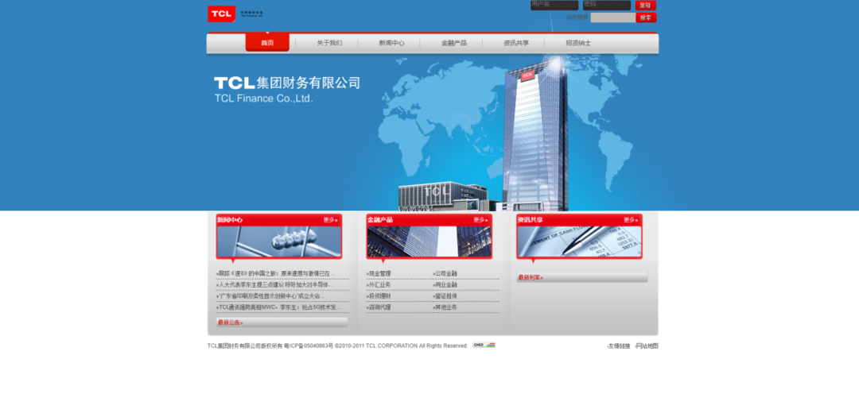
Task: Open news item 广东省印刷及柔性显示创新中心
Action: [270, 296]
